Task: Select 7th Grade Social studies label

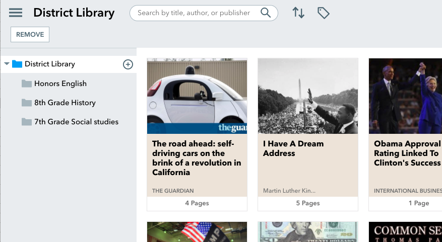Action: coord(77,122)
